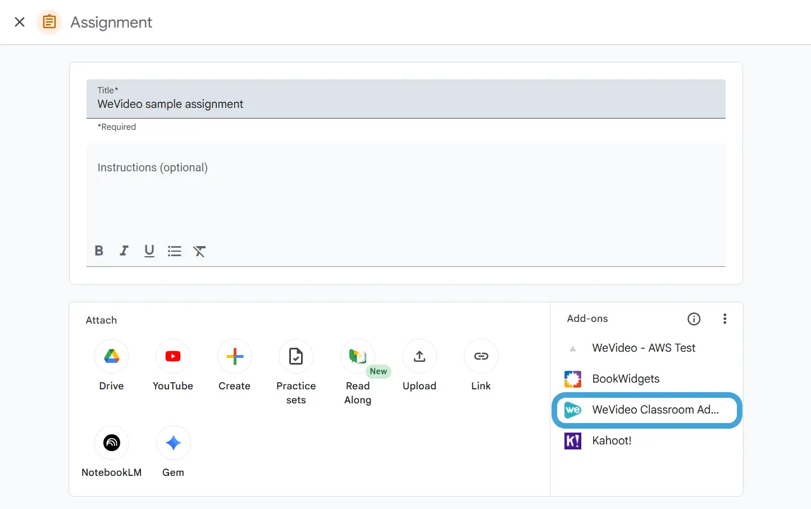The width and height of the screenshot is (811, 509).
Task: Insert a bulleted list
Action: (x=175, y=251)
